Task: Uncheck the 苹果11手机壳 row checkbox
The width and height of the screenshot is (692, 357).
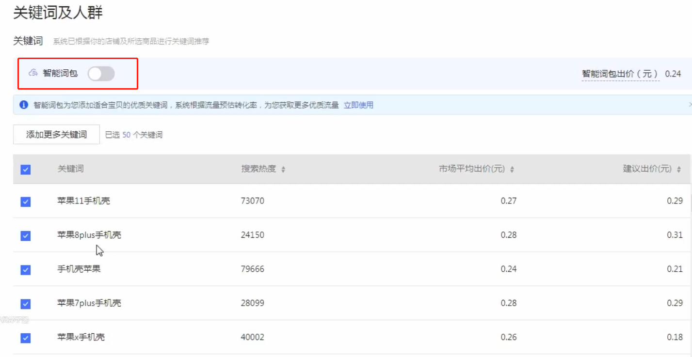Action: pos(26,202)
